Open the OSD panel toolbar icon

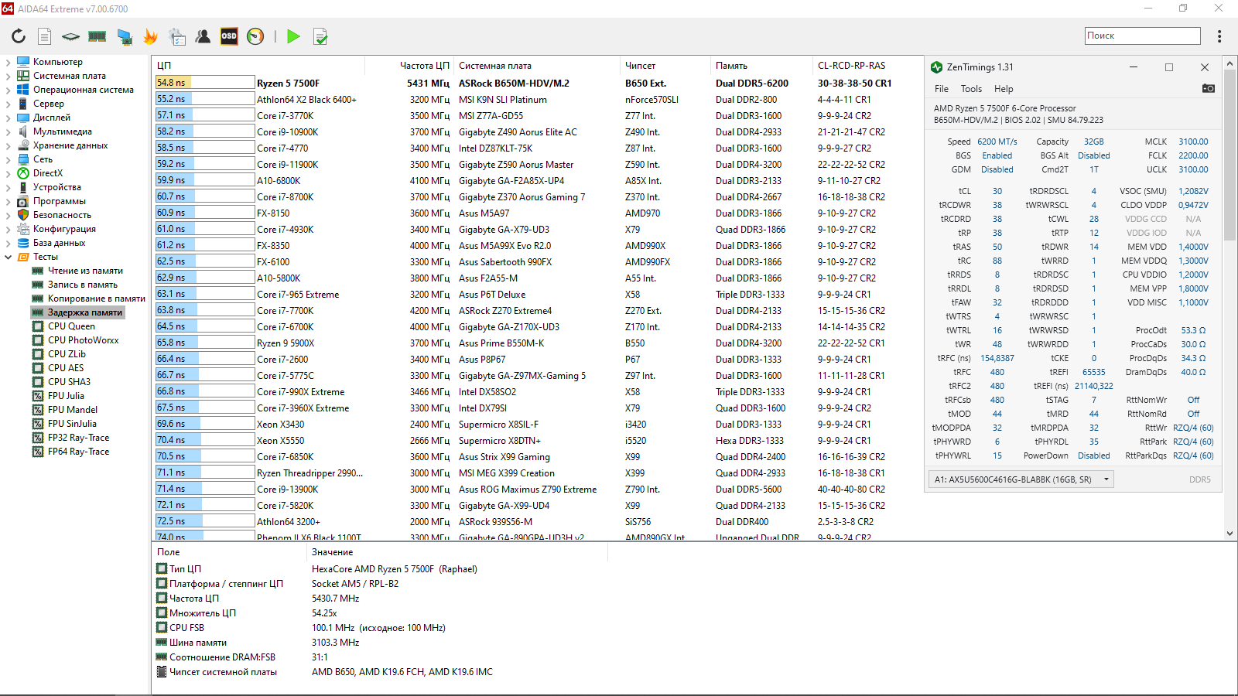[229, 36]
